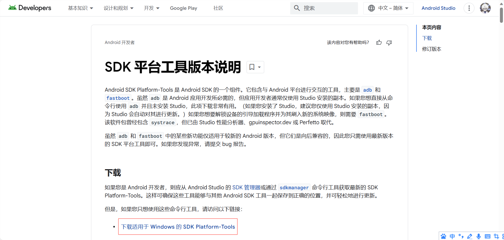Open the IME soft keyboard icon
Viewport: 504px width, 240px height.
point(487,236)
